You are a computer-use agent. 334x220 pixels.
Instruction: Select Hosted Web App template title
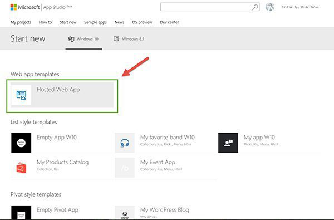tap(58, 90)
